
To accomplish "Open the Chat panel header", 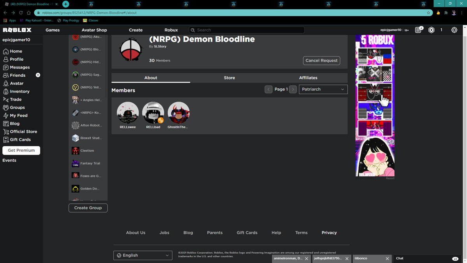I will point(427,258).
